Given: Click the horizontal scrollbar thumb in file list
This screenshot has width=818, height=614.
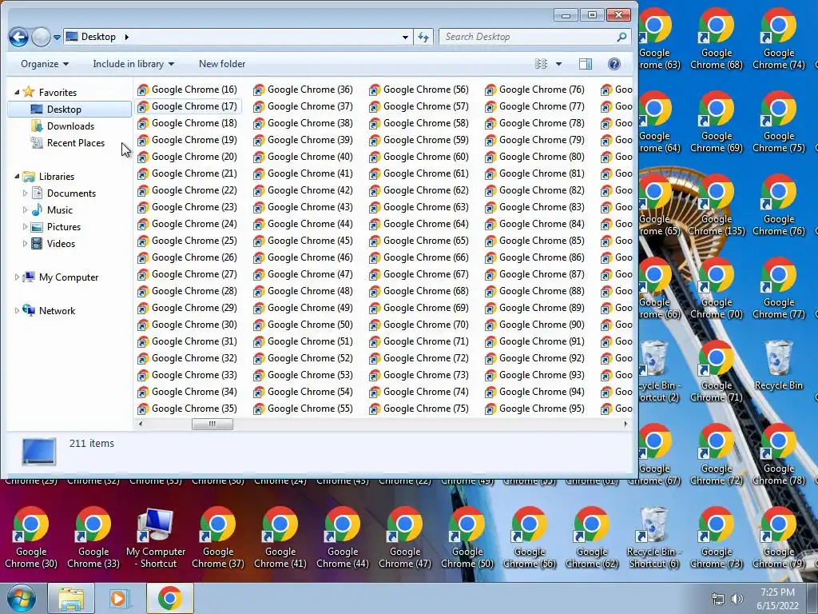Looking at the screenshot, I should click(x=212, y=424).
